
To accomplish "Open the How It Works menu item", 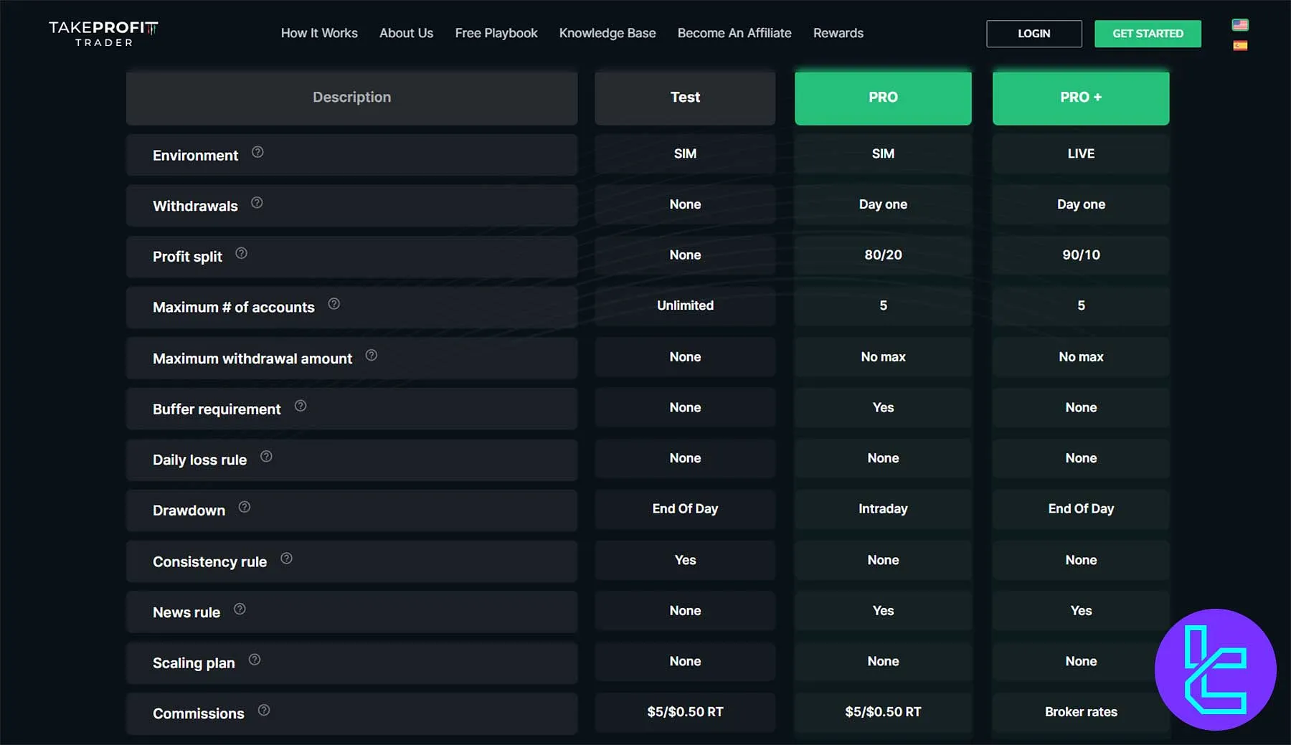I will [319, 33].
